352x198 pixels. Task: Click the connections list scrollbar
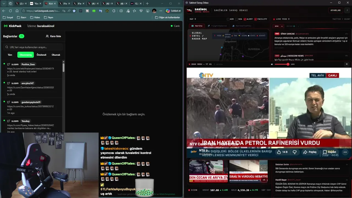(x=64, y=67)
